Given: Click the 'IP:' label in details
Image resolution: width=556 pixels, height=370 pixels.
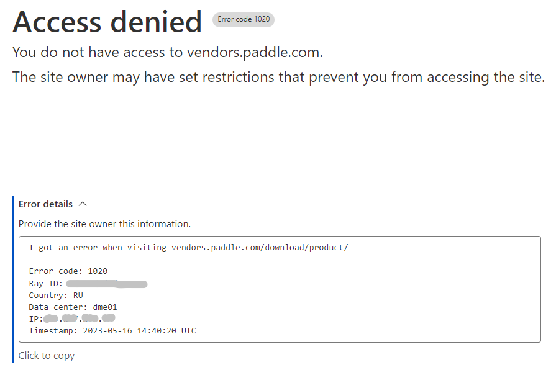Looking at the screenshot, I should (x=36, y=318).
